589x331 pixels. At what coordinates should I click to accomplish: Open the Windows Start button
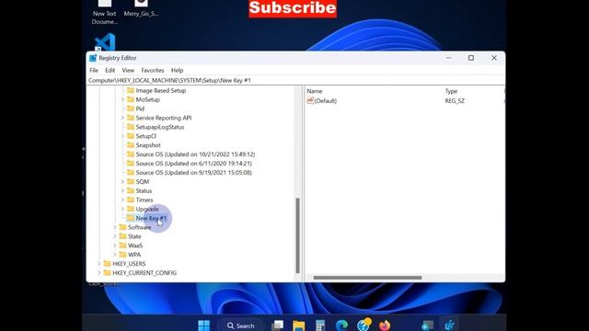click(x=204, y=325)
